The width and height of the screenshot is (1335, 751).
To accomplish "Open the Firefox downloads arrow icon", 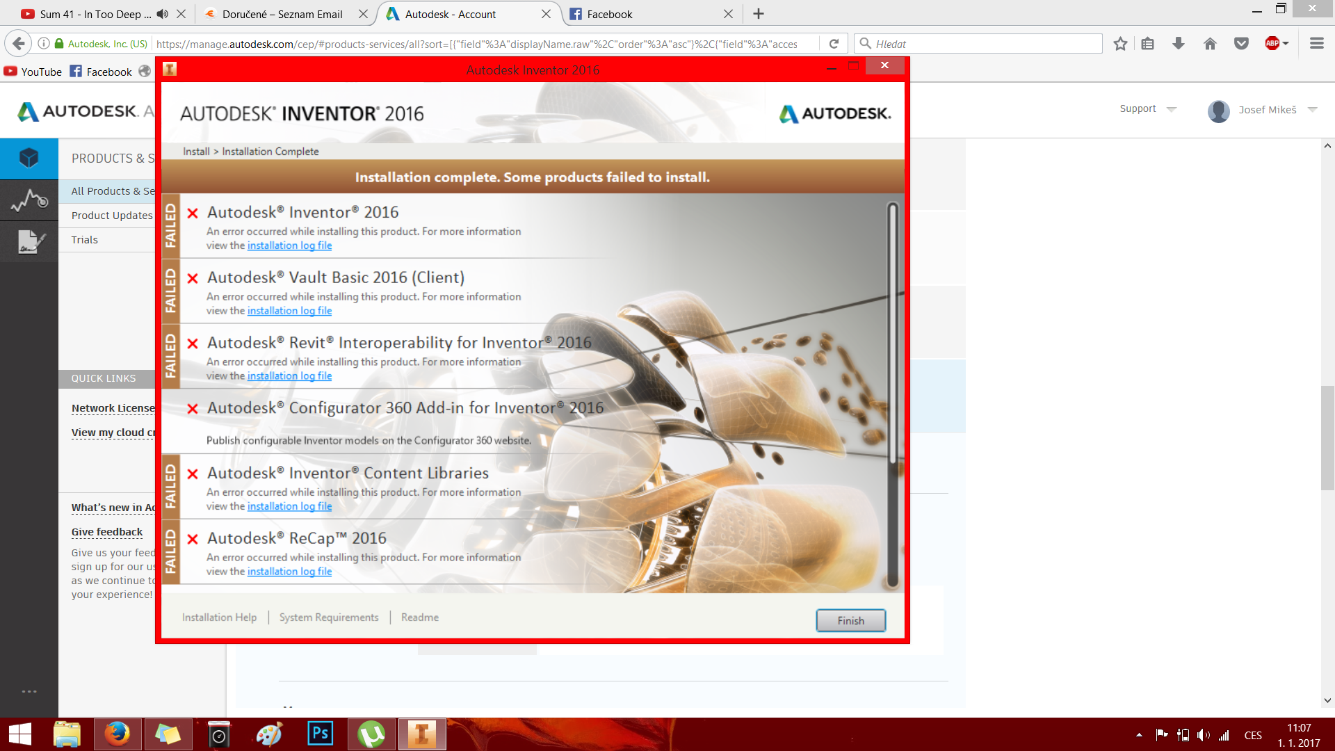I will [x=1178, y=44].
